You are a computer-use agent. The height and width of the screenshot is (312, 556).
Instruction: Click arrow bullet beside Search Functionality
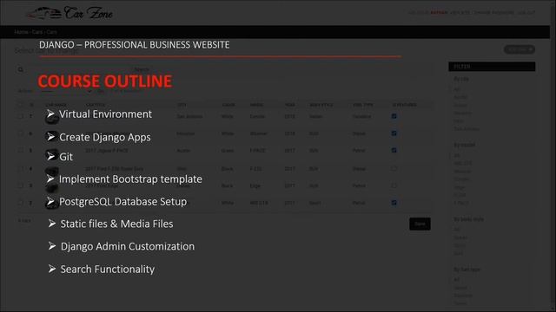pyautogui.click(x=52, y=269)
